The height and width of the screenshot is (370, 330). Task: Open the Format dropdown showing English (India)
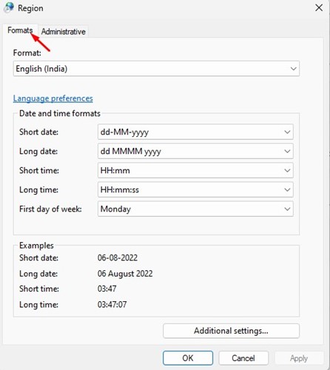[156, 69]
